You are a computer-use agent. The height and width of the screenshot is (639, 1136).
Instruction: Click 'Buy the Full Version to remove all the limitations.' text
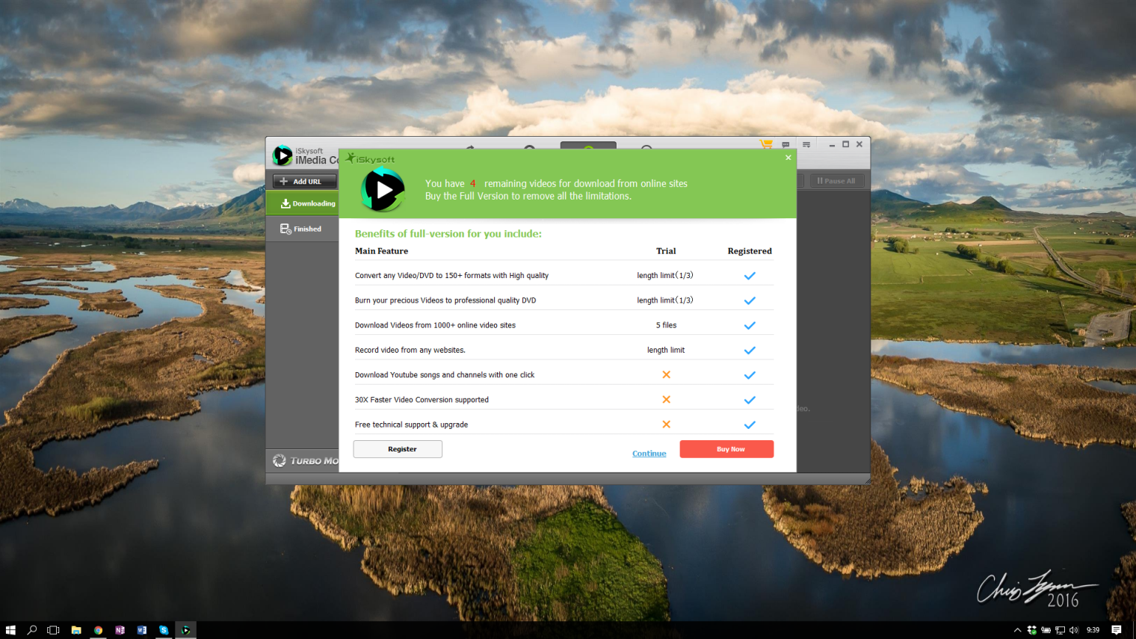pyautogui.click(x=528, y=196)
